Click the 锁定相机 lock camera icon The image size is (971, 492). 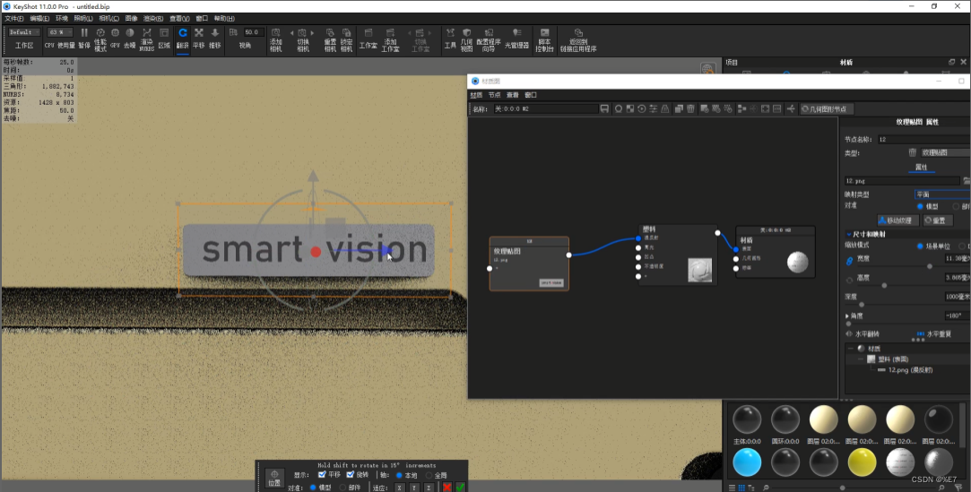[x=347, y=33]
